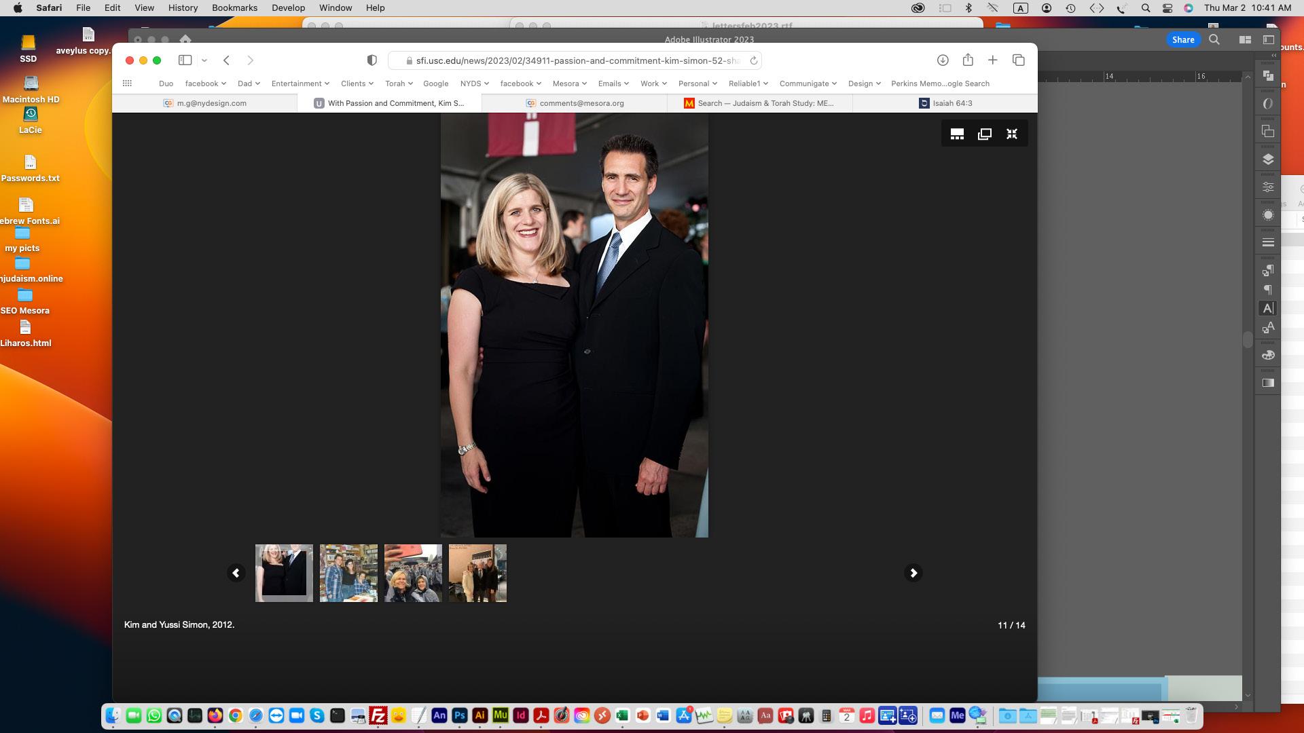This screenshot has width=1304, height=733.
Task: Toggle the gallery thumbnails strip icon
Action: [957, 134]
